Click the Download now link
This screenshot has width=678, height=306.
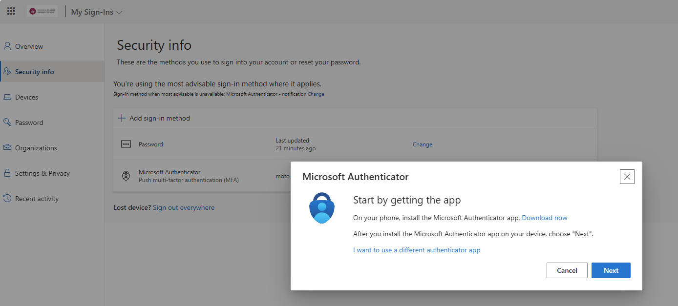pyautogui.click(x=545, y=218)
